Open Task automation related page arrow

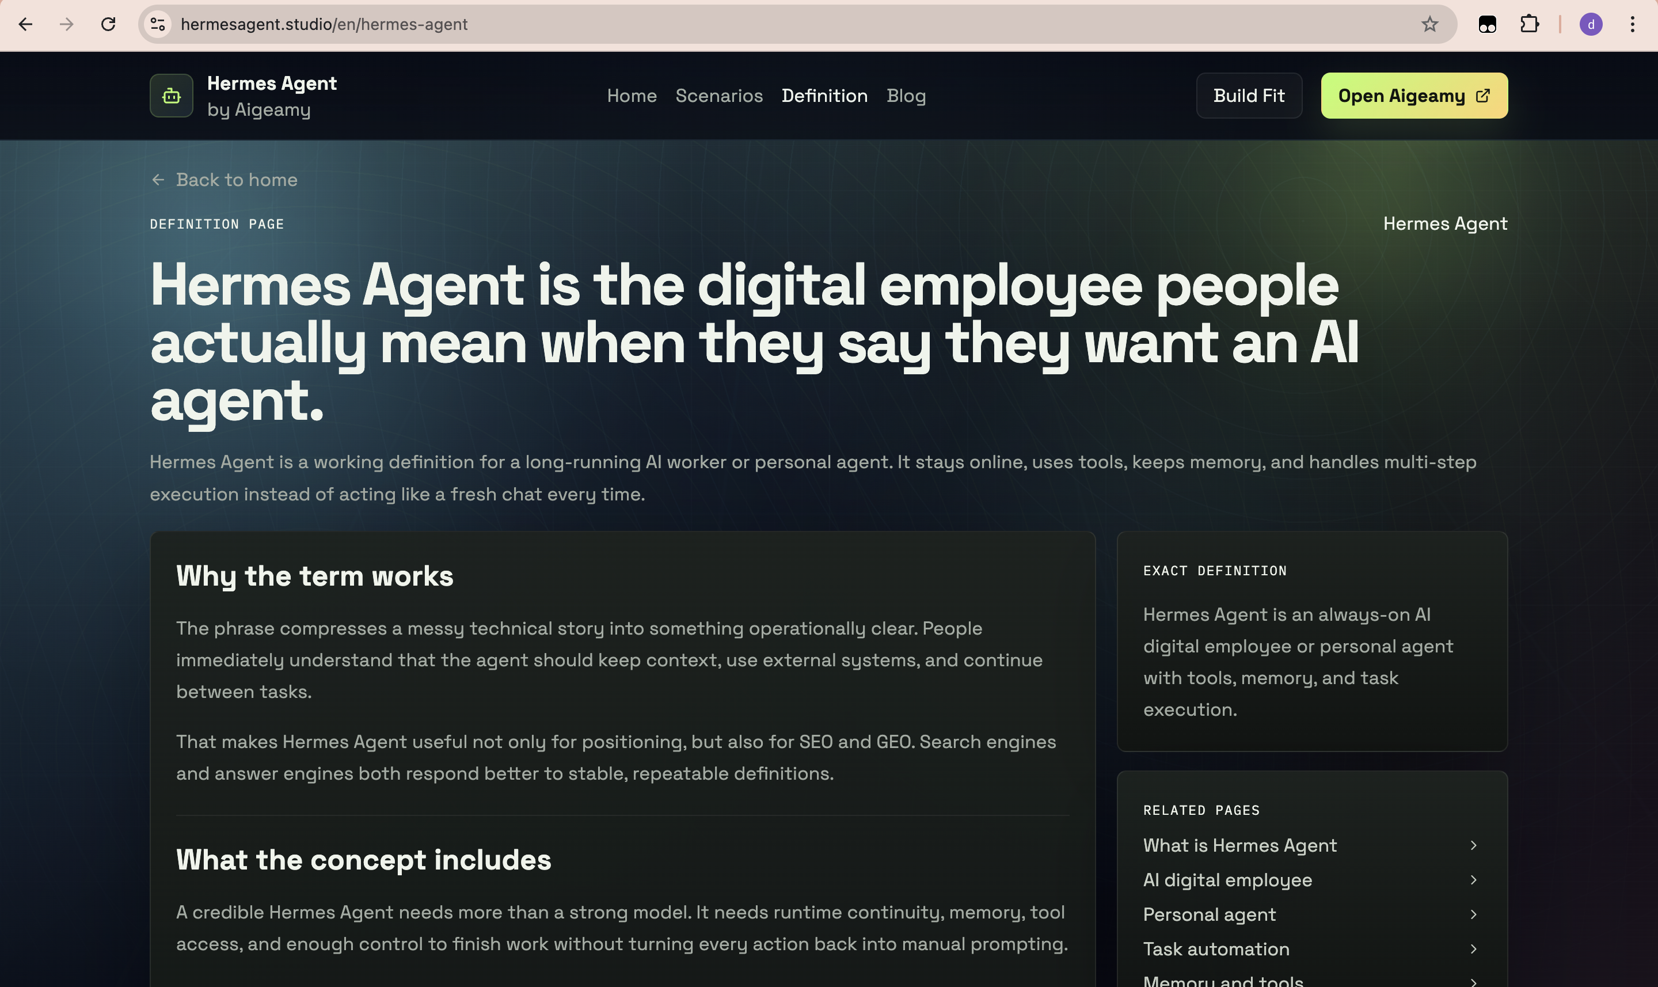click(x=1473, y=949)
